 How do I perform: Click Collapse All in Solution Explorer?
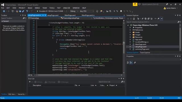click(x=148, y=19)
